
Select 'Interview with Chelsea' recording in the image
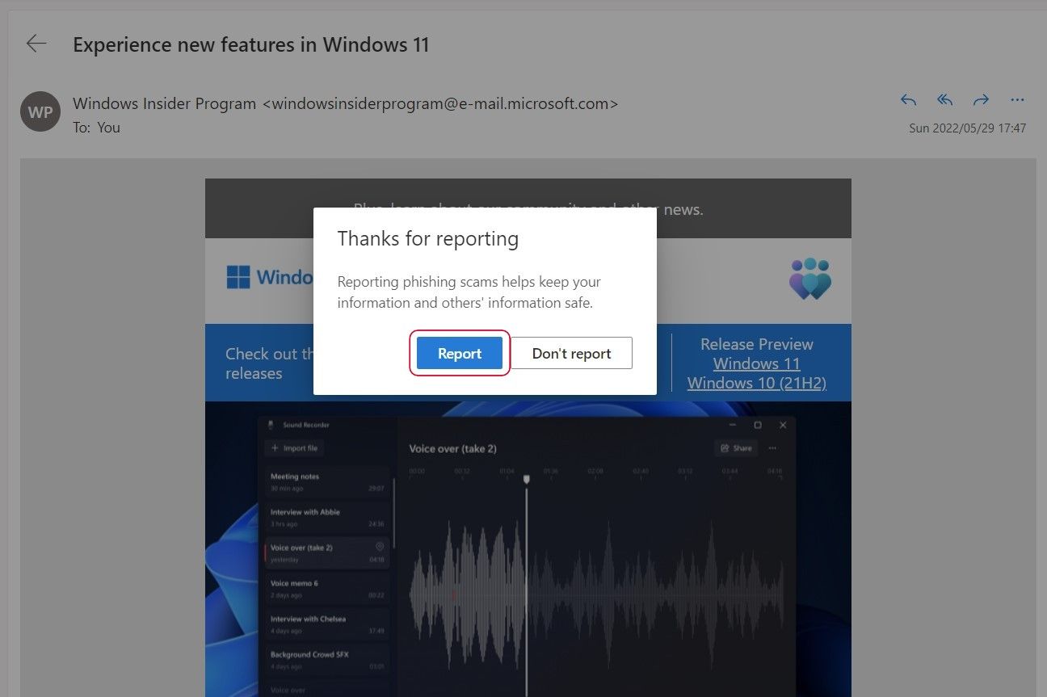tap(327, 624)
